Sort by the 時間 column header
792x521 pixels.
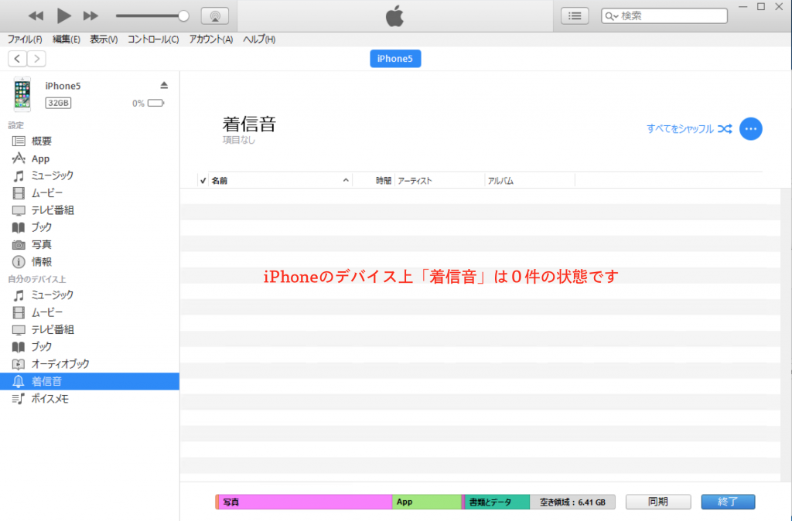click(374, 181)
